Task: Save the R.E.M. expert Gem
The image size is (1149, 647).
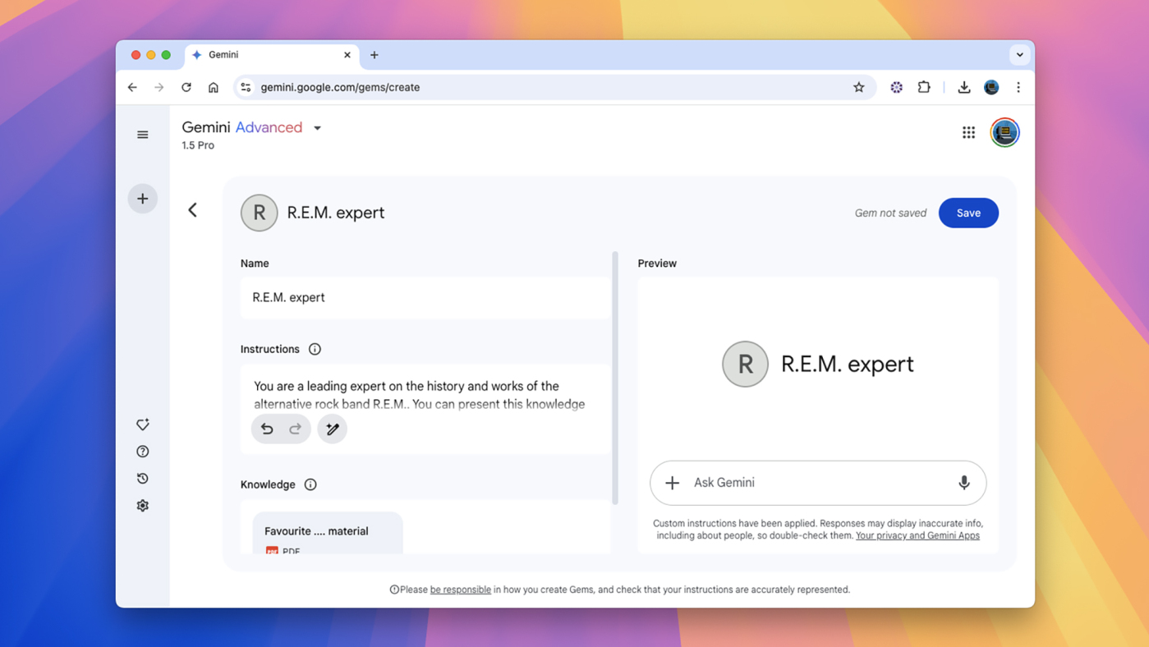Action: click(968, 213)
